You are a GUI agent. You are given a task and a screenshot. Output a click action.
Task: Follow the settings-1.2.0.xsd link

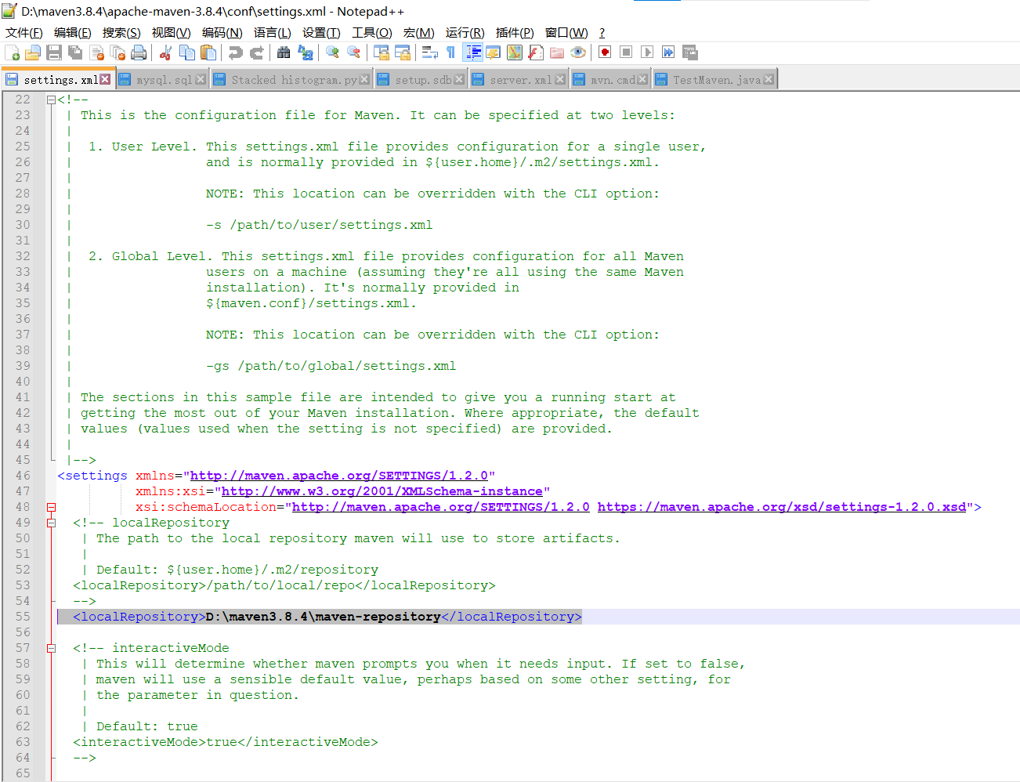click(x=782, y=507)
